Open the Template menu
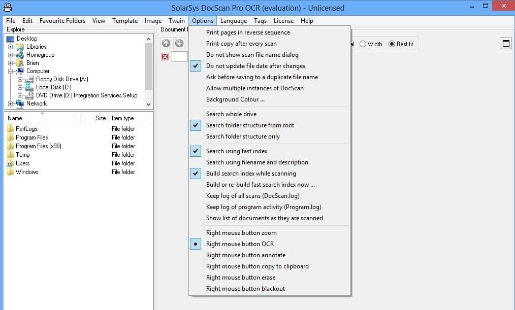The height and width of the screenshot is (310, 515). point(125,21)
